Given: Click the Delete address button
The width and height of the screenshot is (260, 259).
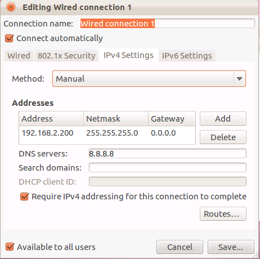Looking at the screenshot, I should coord(223,137).
